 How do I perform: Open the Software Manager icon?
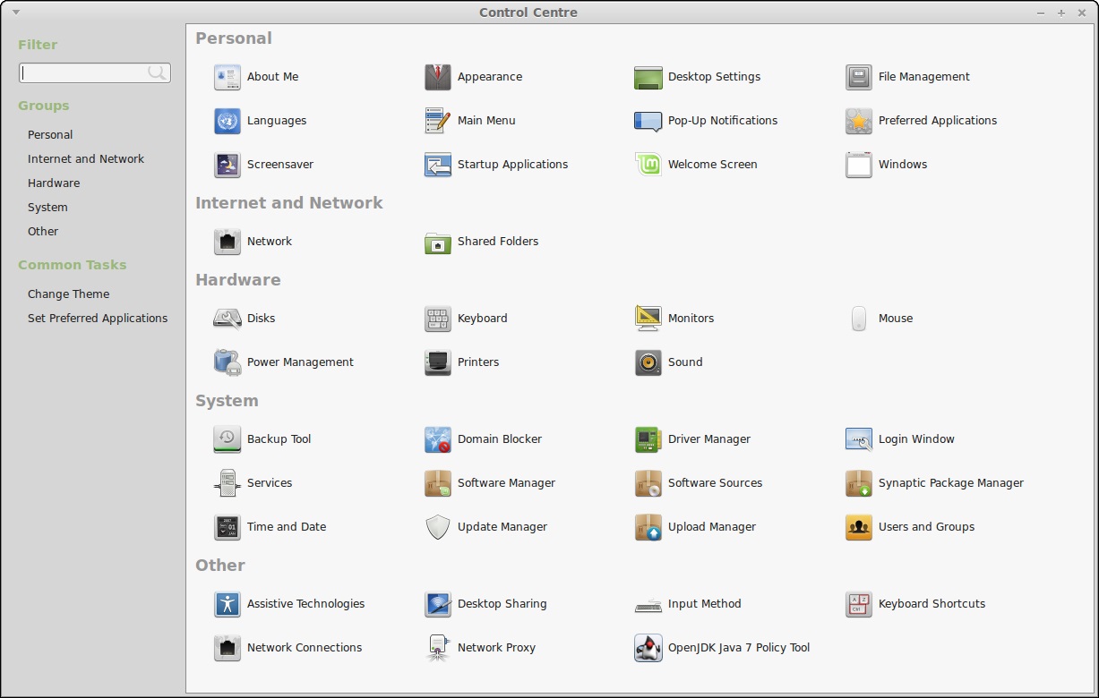point(438,483)
